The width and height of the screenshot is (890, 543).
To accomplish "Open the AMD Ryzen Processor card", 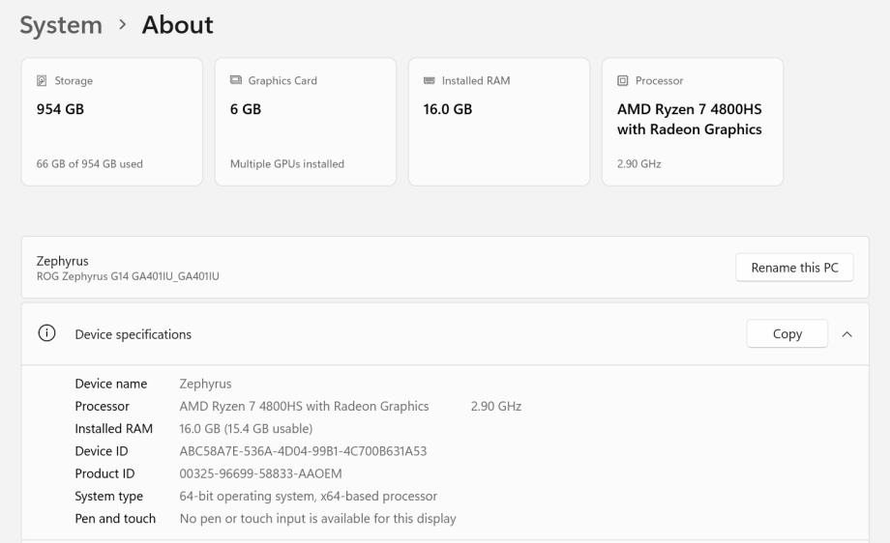I will 693,122.
